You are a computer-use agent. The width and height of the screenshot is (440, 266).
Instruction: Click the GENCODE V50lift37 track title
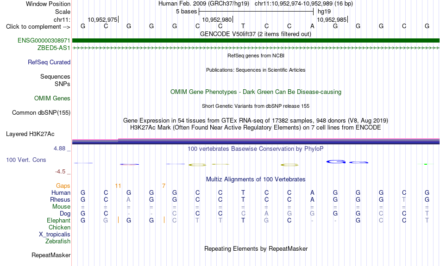[256, 34]
